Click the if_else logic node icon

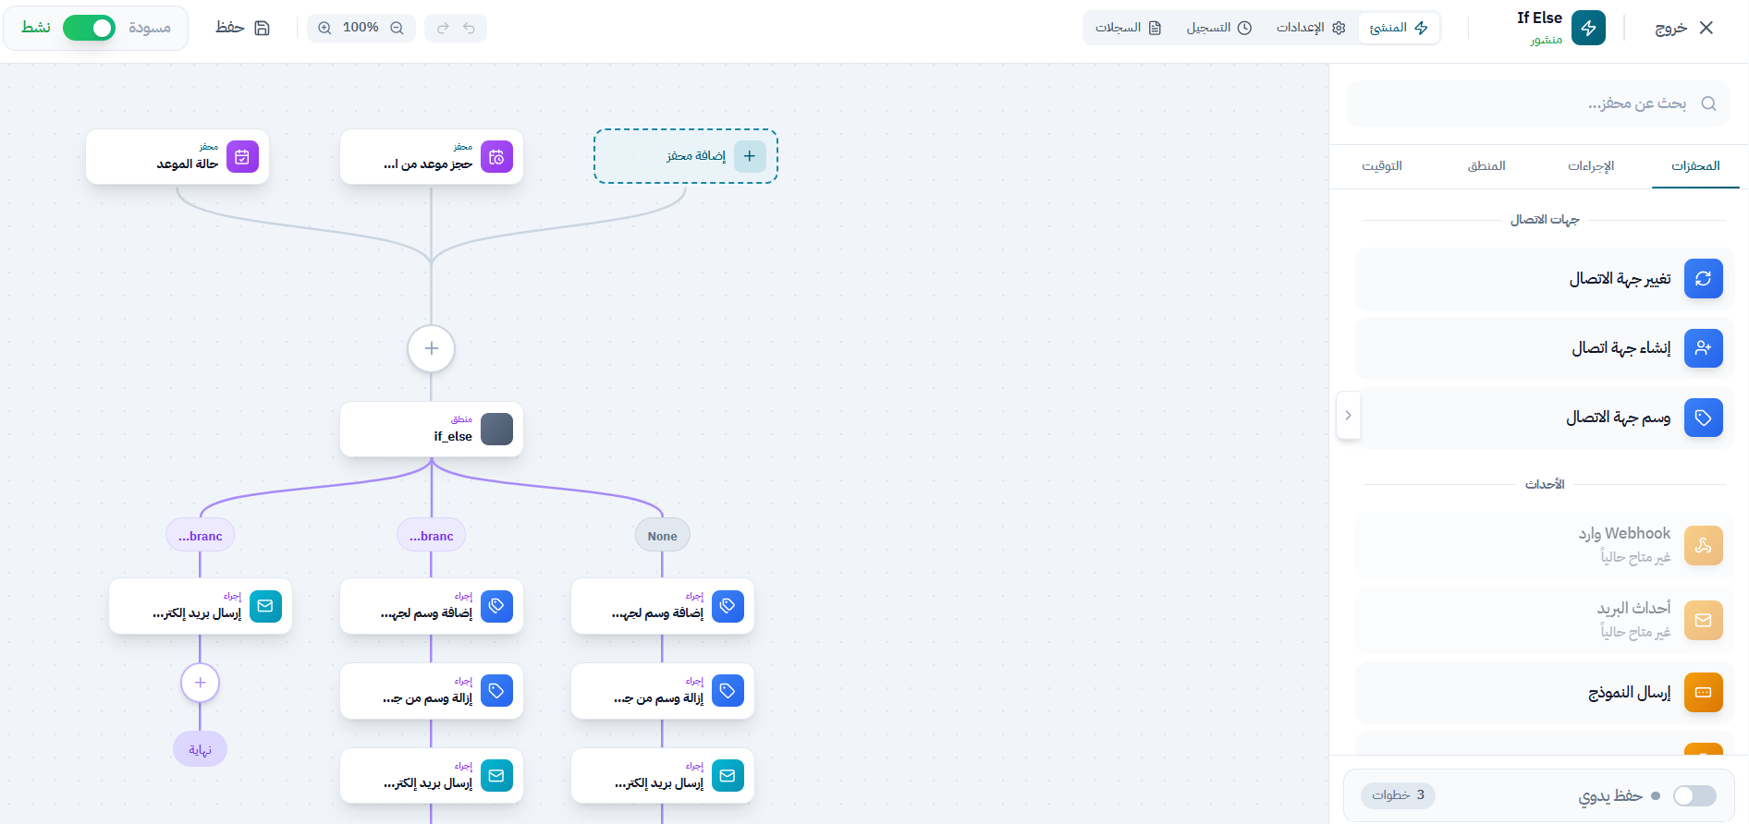coord(496,430)
